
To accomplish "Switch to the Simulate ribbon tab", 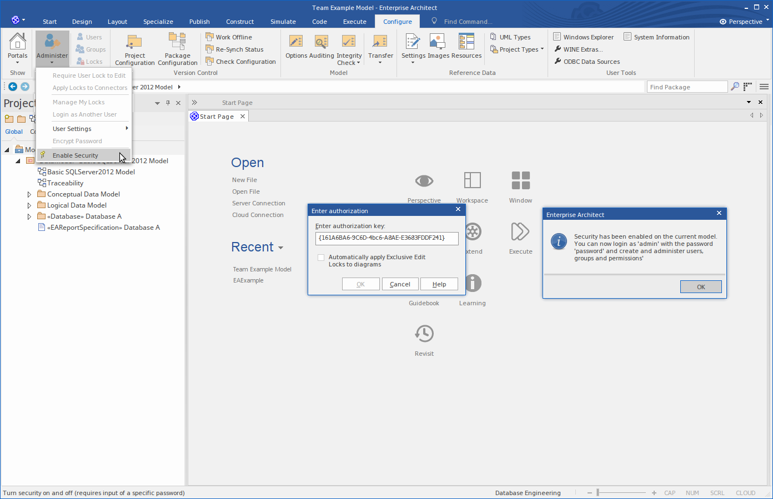I will pyautogui.click(x=283, y=22).
